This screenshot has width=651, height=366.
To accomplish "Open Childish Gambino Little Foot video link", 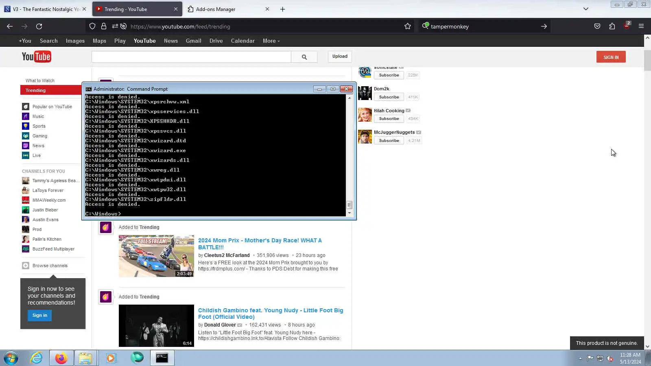I will click(x=271, y=314).
